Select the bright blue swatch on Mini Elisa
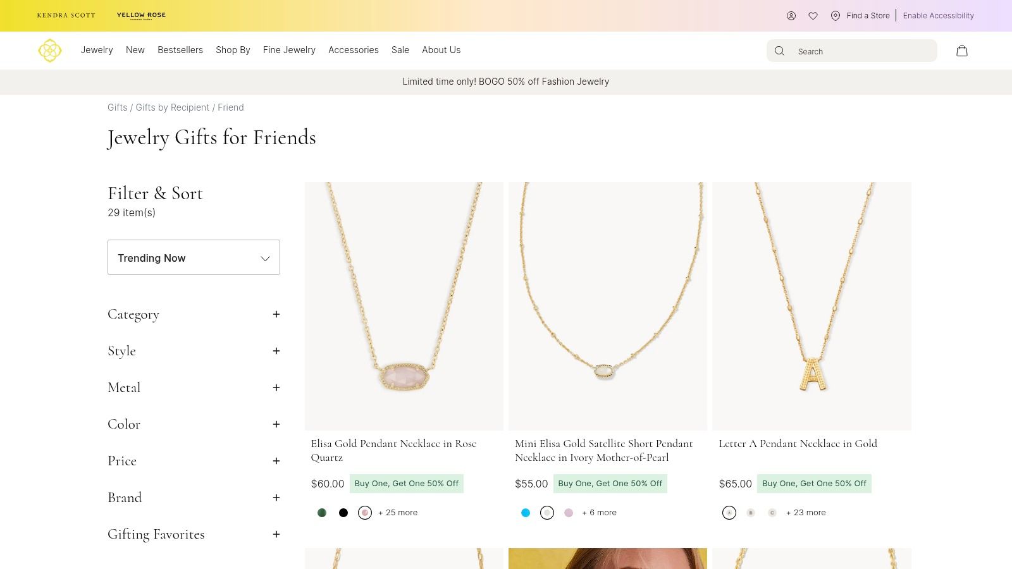 pyautogui.click(x=526, y=513)
